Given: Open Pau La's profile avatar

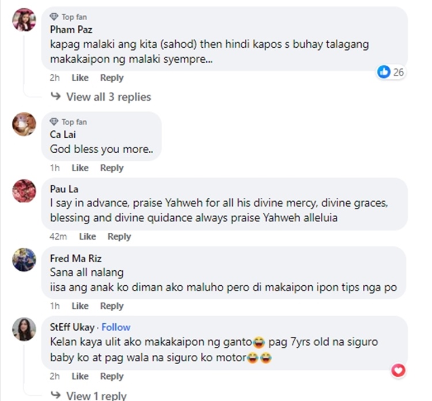Looking at the screenshot, I should (x=24, y=191).
